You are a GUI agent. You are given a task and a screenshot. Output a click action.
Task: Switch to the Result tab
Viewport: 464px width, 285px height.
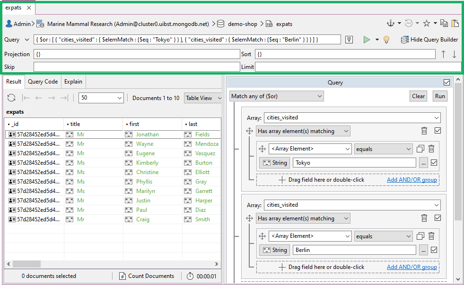click(14, 82)
